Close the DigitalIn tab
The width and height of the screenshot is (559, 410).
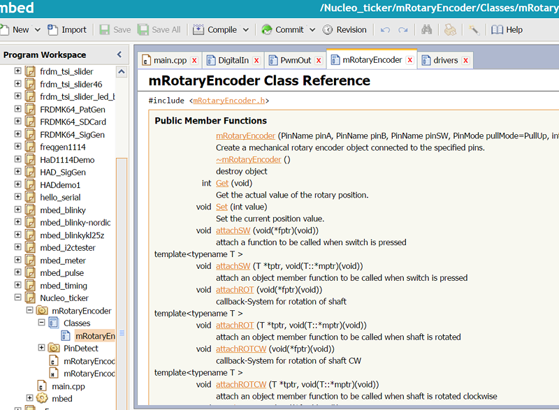click(256, 61)
